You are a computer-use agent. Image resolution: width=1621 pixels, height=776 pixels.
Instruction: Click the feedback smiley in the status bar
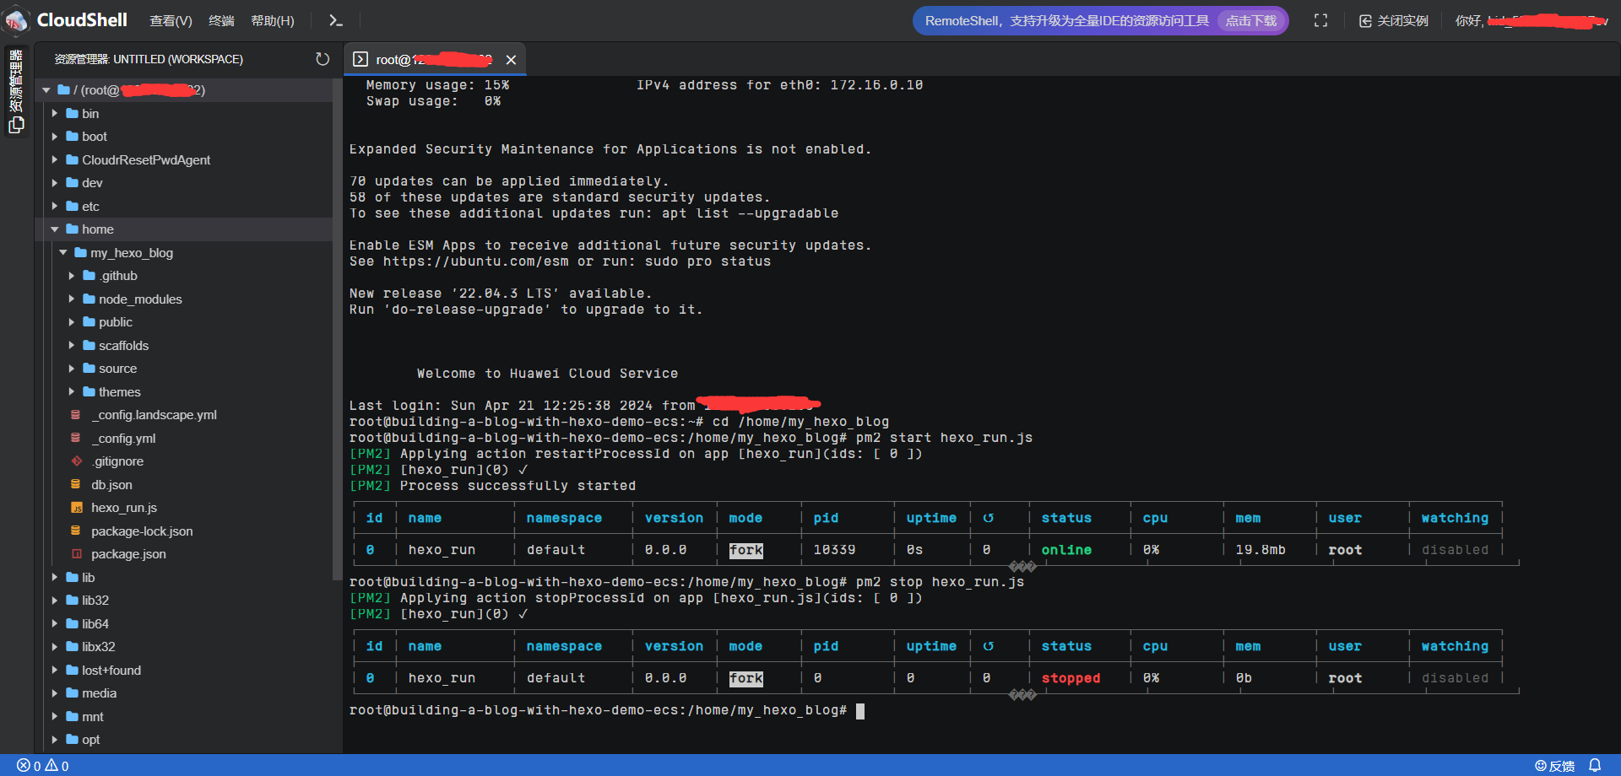(1554, 765)
